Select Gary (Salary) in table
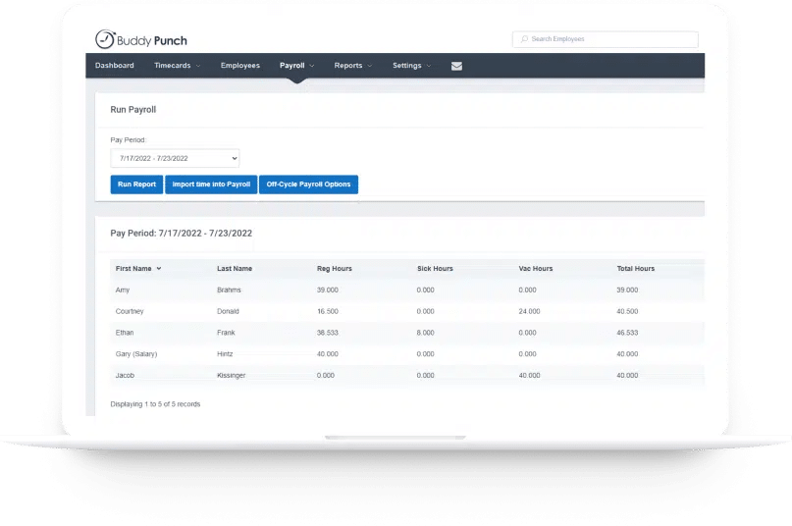Image resolution: width=792 pixels, height=526 pixels. (136, 353)
